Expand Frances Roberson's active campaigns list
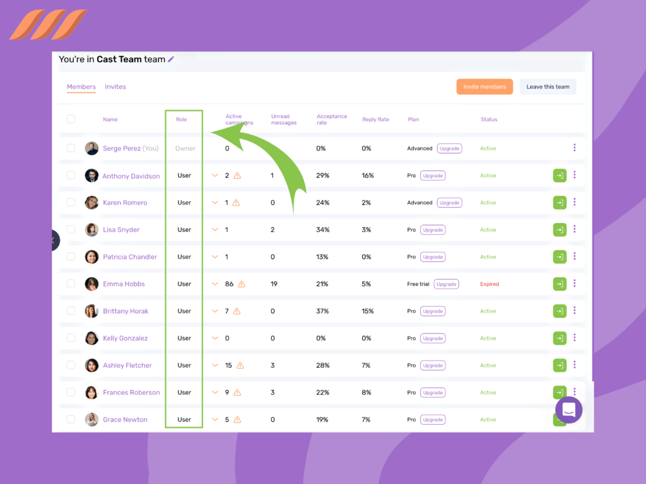Image resolution: width=646 pixels, height=484 pixels. tap(214, 392)
